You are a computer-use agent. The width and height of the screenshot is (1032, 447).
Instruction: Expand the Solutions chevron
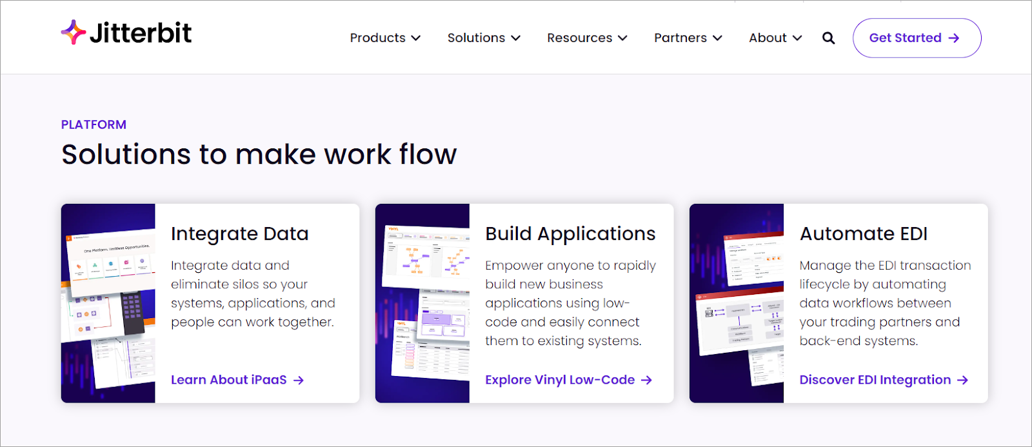[516, 38]
